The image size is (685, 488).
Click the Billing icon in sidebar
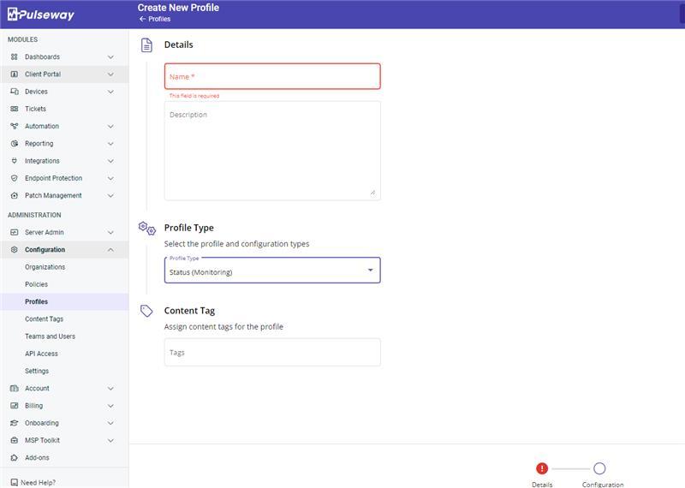[x=15, y=406]
